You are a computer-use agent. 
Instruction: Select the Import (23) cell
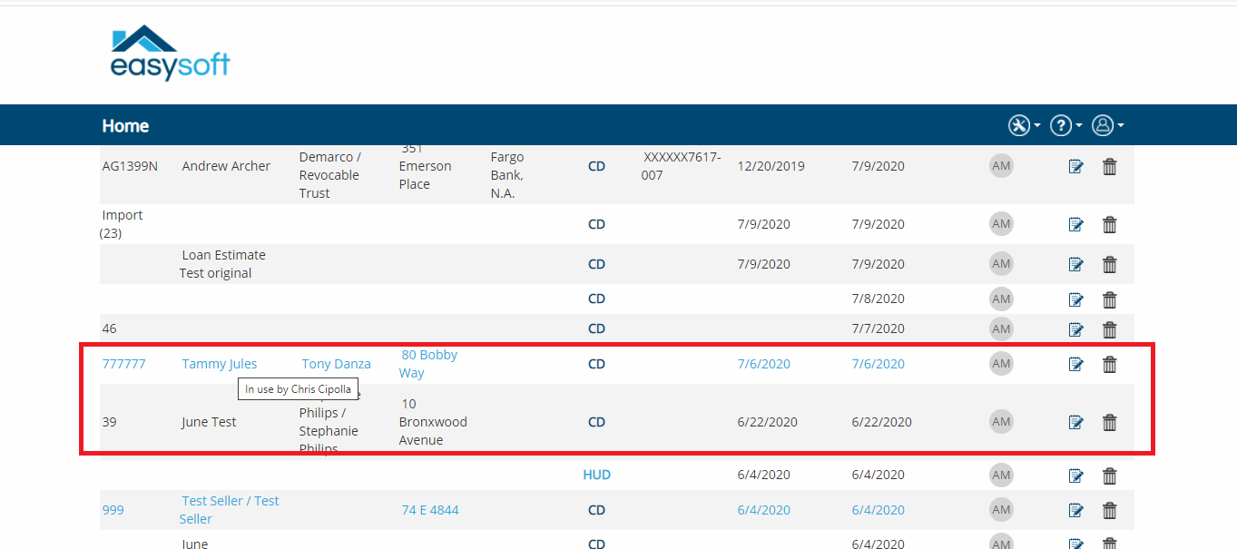[x=122, y=224]
